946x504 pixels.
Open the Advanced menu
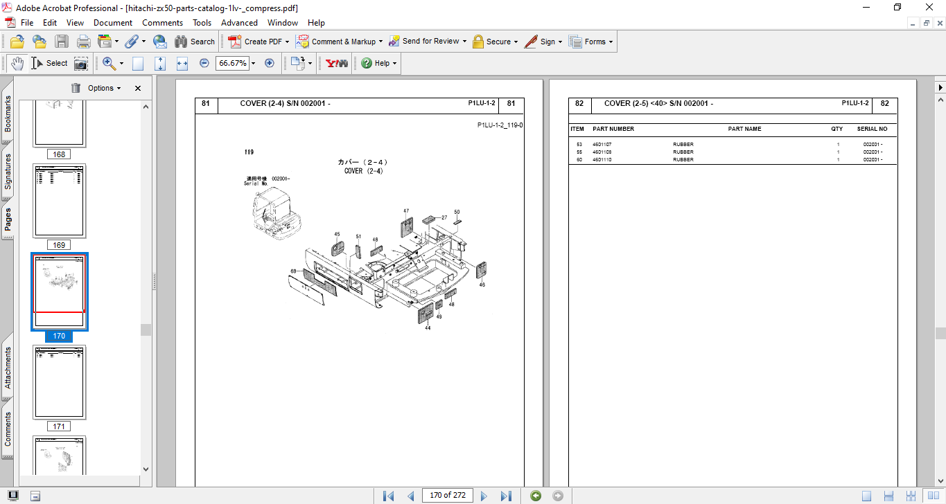[x=239, y=23]
